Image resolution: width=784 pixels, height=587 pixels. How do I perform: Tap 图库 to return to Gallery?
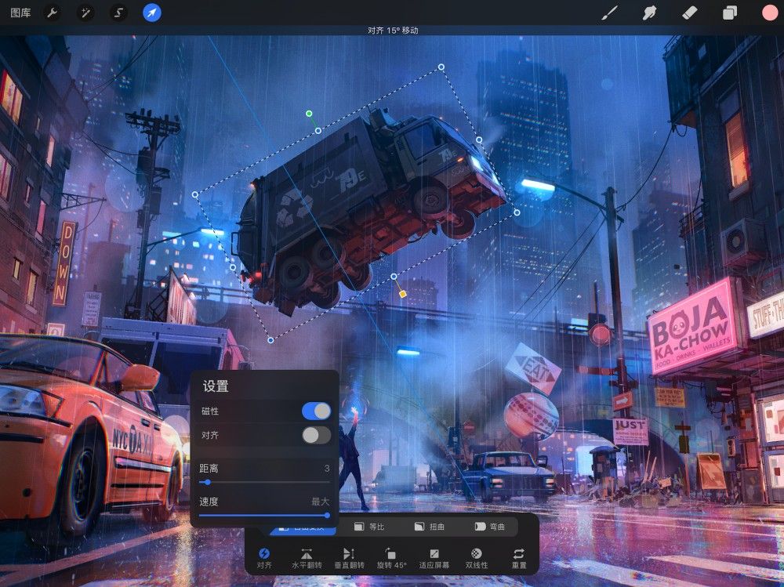(22, 12)
